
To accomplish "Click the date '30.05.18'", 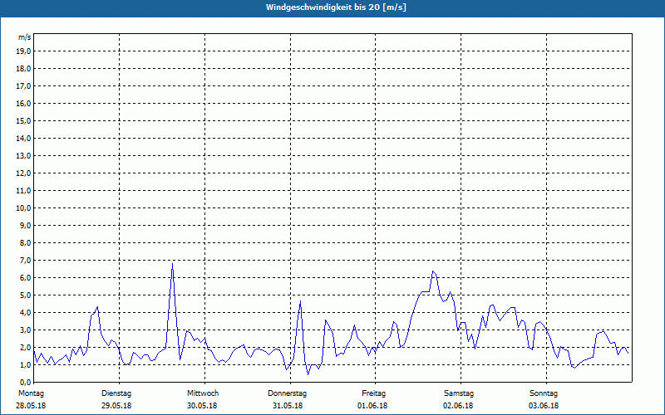I will pos(202,406).
